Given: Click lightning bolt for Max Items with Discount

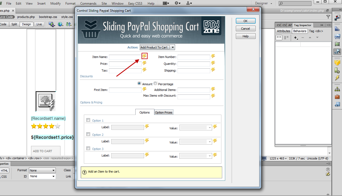Looking at the screenshot, I should (213, 96).
